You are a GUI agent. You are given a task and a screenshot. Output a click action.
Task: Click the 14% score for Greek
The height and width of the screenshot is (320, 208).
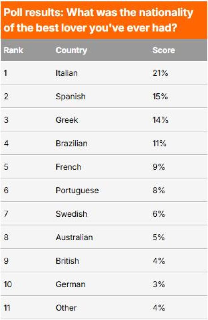[x=160, y=120]
